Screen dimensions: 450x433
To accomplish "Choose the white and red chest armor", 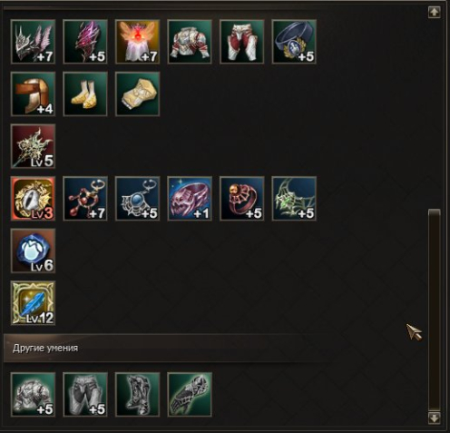I will [190, 42].
